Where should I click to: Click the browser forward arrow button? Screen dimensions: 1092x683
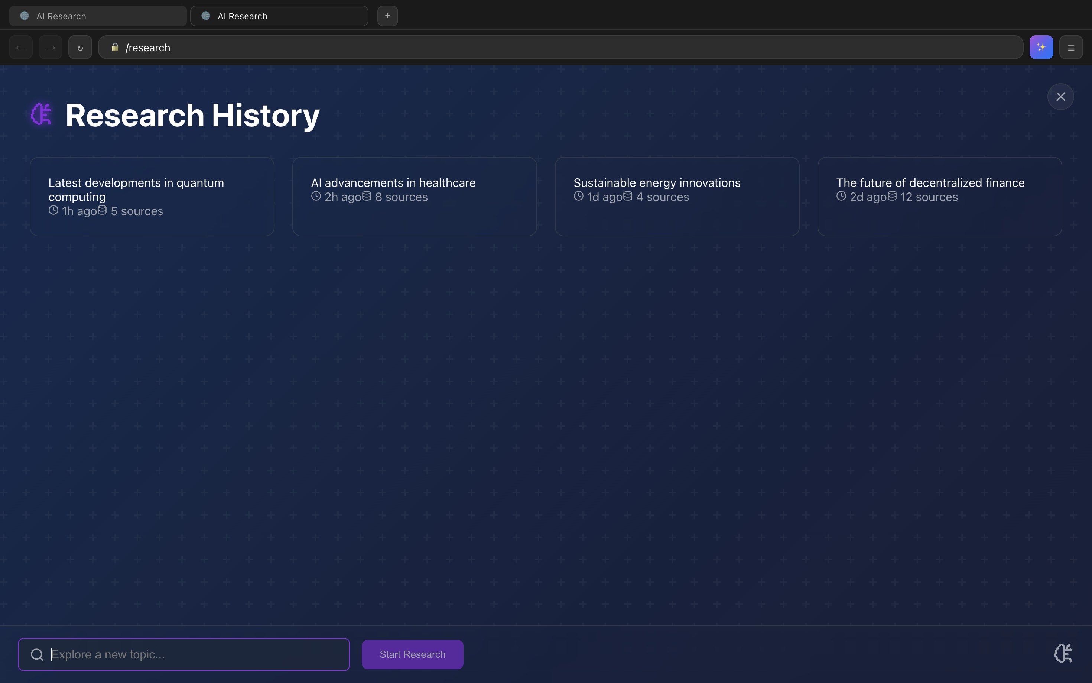click(x=50, y=48)
